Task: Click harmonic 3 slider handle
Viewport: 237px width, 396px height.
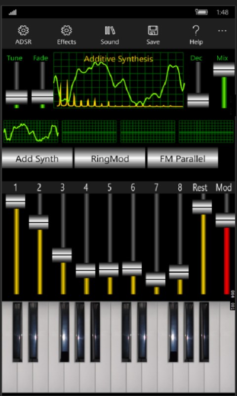Action: click(x=62, y=255)
